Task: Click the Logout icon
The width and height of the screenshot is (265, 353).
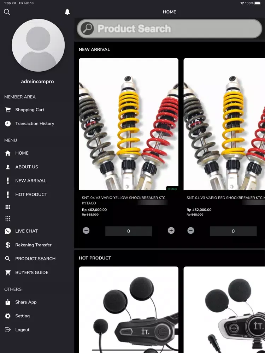Action: coord(8,330)
